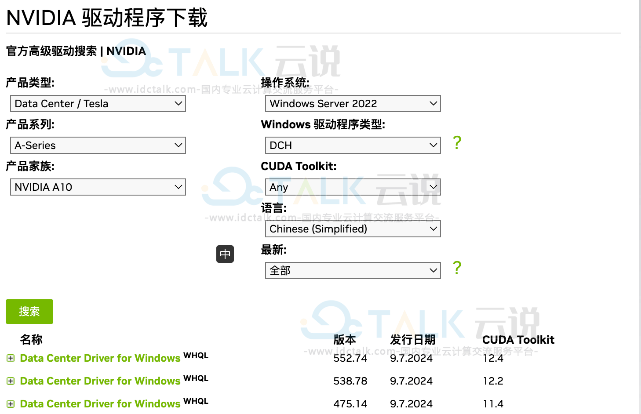Open the 产品家族 NVIDIA A10 dropdown

tap(98, 187)
